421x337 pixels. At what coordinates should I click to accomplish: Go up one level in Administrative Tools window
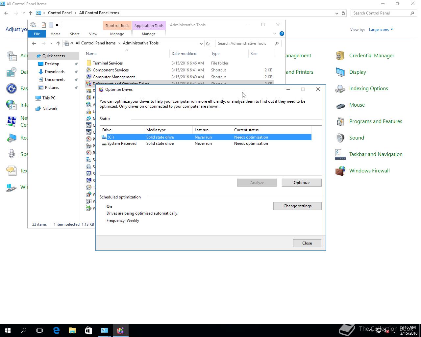tap(58, 43)
